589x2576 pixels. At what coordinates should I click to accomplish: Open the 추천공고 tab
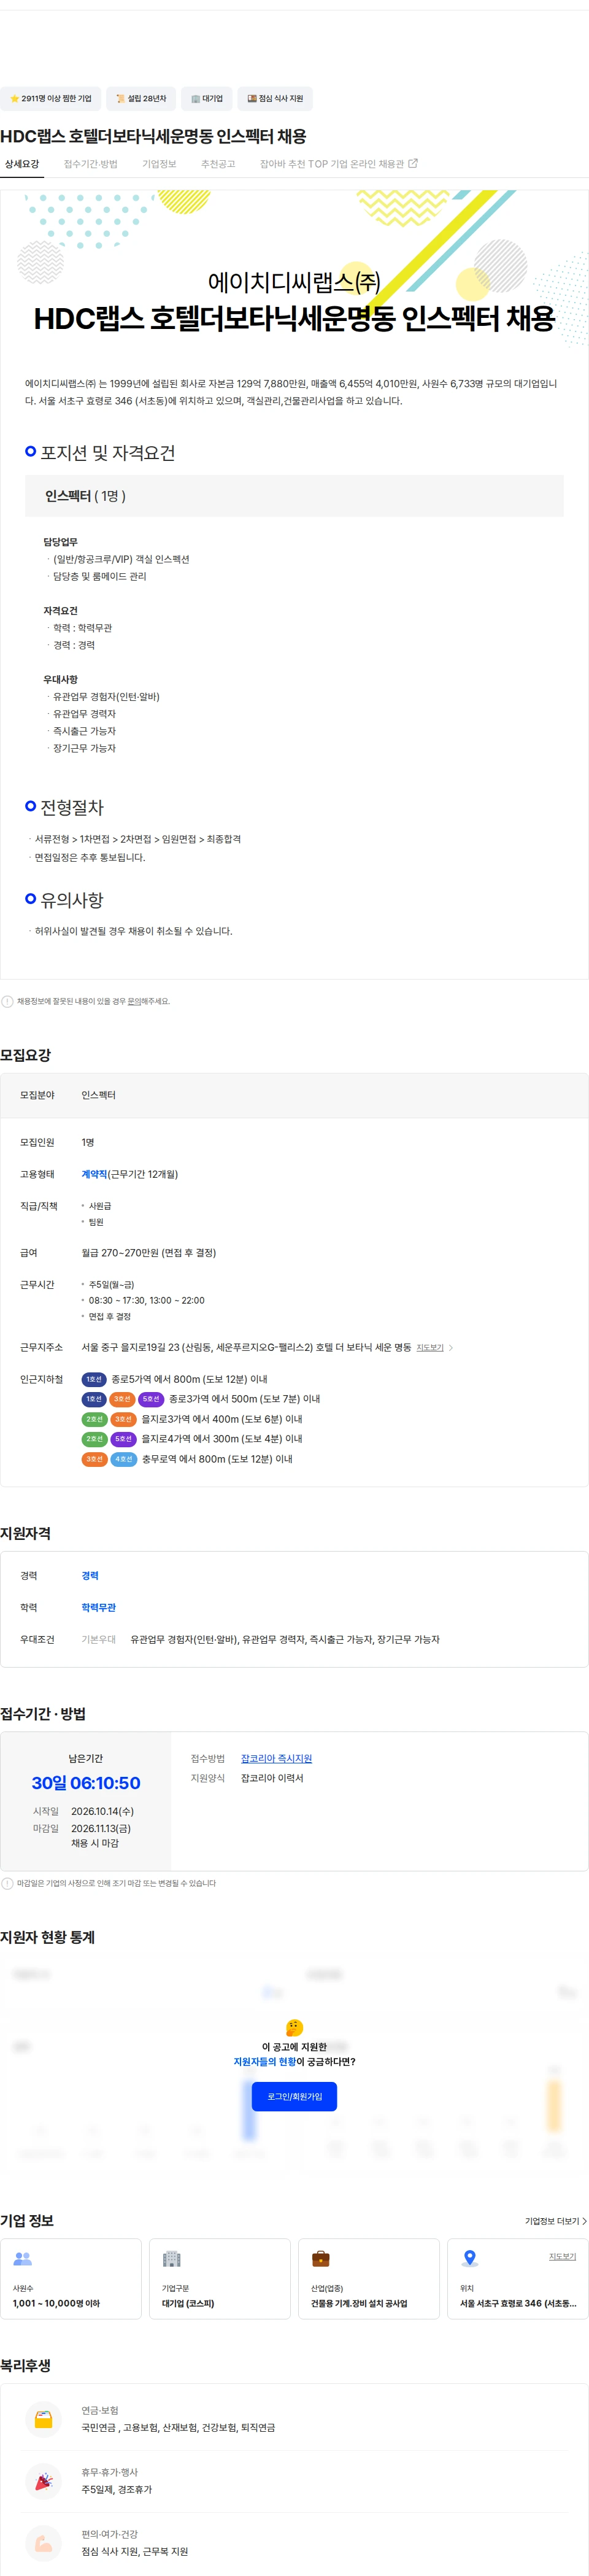tap(218, 164)
